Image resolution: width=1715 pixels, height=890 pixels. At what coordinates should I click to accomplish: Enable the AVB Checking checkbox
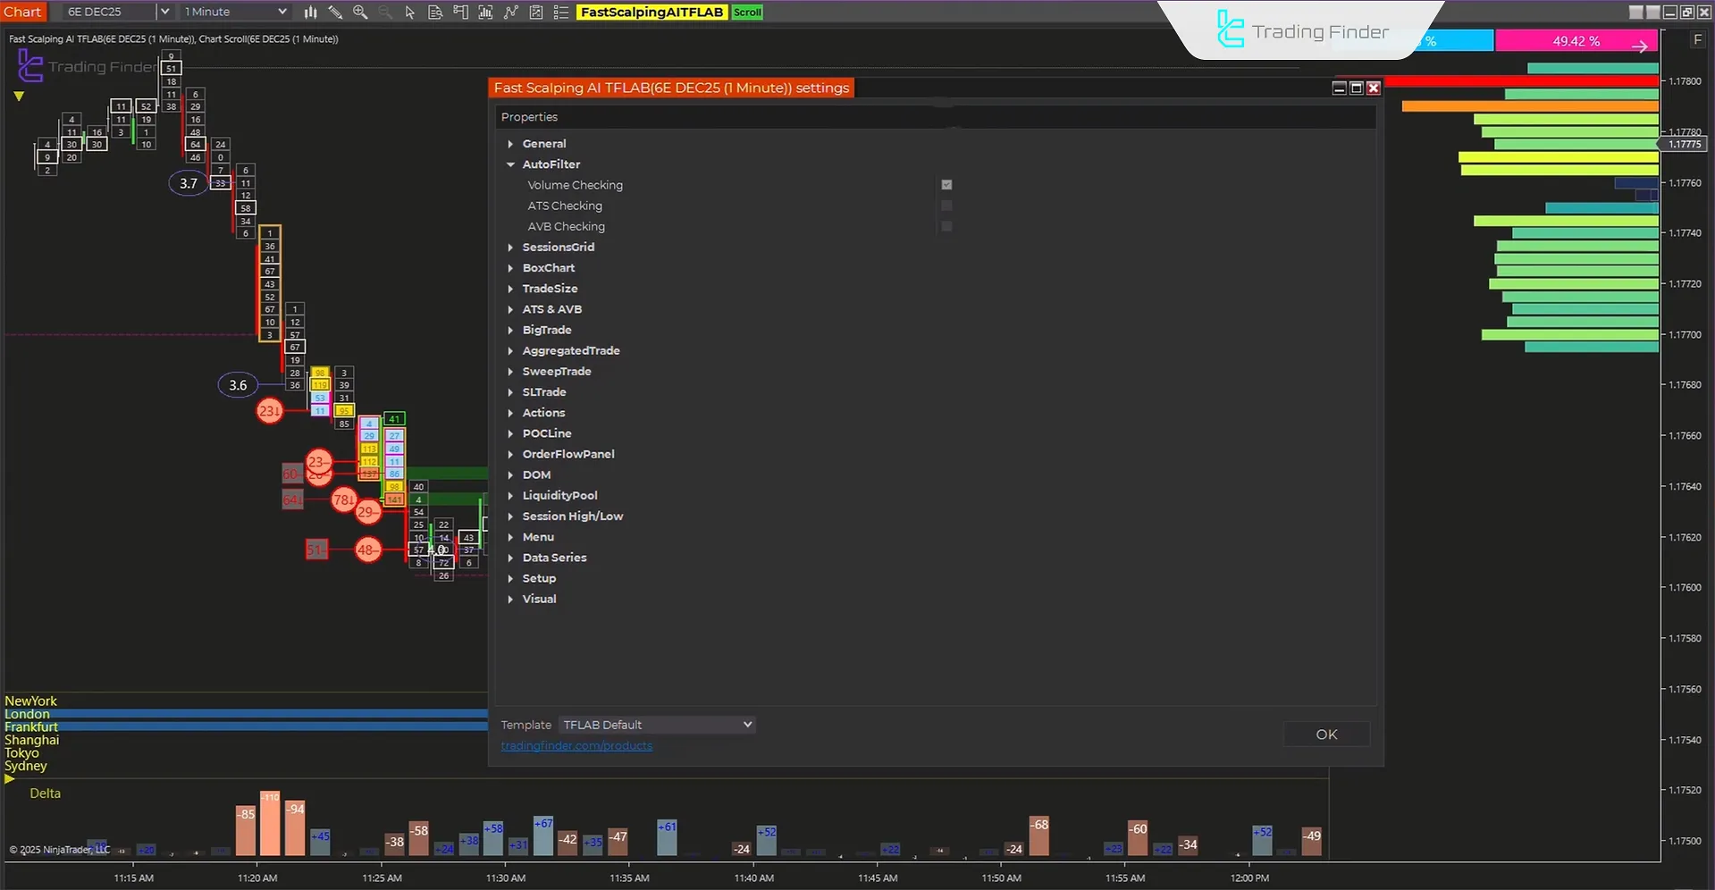(x=946, y=226)
